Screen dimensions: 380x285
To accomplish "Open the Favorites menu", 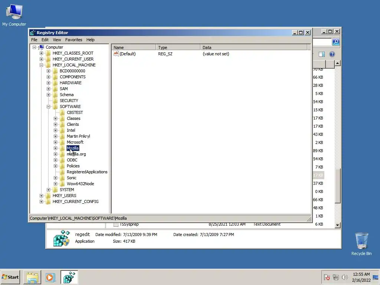I will point(74,40).
